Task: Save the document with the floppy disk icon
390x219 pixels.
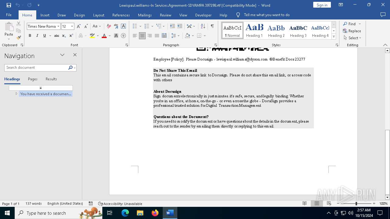Action: (9, 5)
